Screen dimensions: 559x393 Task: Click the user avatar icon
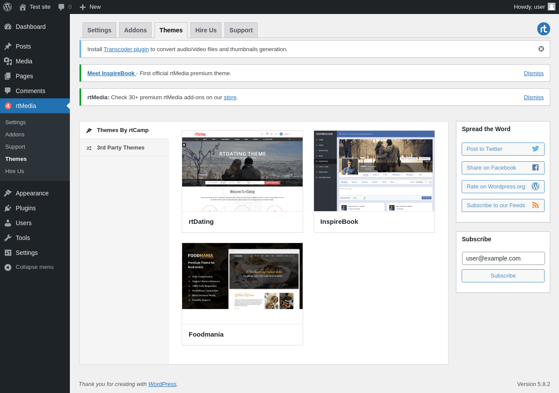[551, 7]
